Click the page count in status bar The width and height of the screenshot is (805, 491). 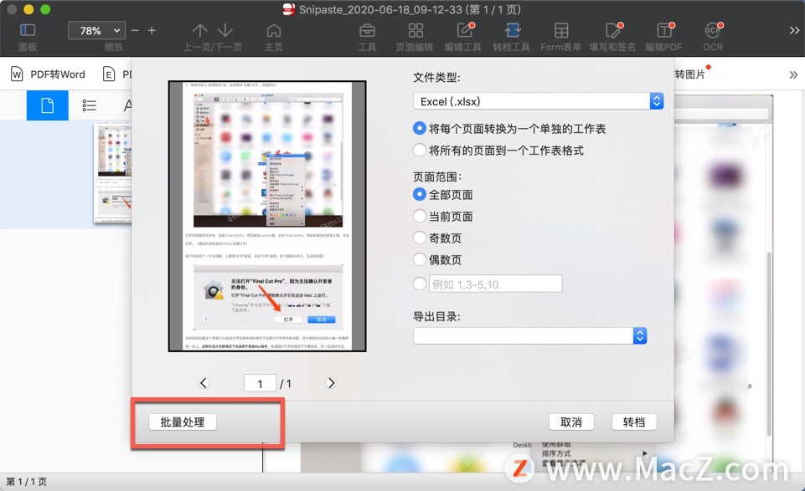click(x=26, y=482)
